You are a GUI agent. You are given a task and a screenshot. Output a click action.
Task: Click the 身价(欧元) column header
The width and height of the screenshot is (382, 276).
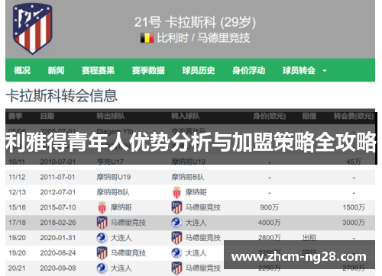270,117
